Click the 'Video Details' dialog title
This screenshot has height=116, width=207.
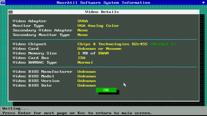point(102,12)
